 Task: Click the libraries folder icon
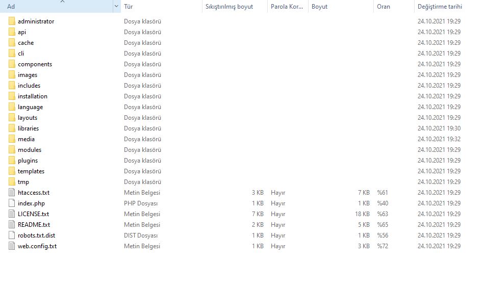click(12, 128)
